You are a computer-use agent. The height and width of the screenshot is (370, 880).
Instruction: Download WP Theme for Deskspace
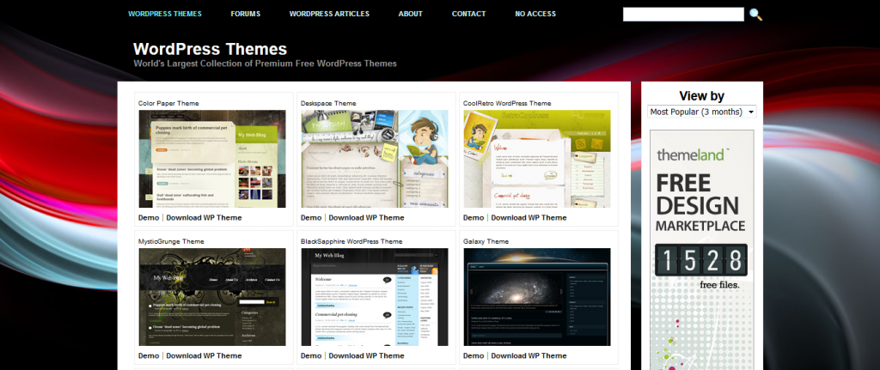tap(366, 217)
